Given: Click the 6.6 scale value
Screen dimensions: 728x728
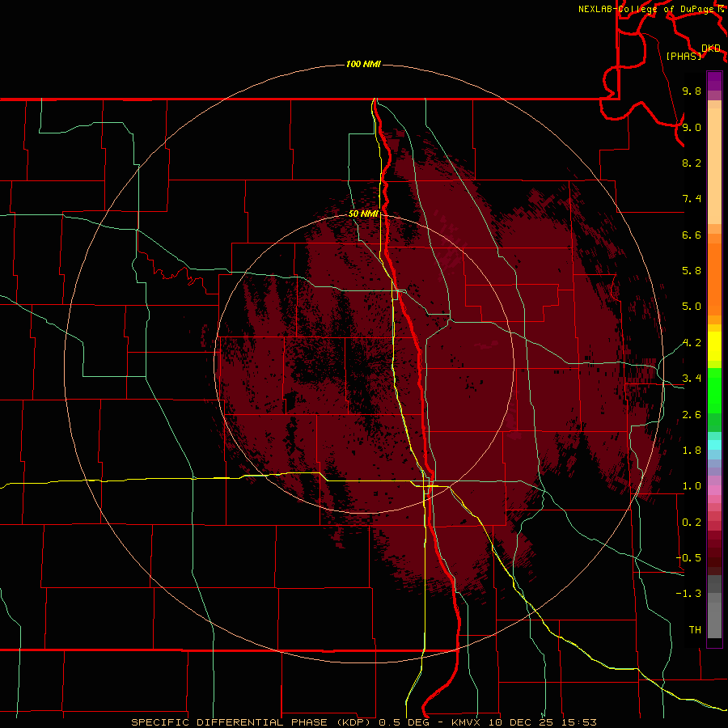Looking at the screenshot, I should coord(692,235).
